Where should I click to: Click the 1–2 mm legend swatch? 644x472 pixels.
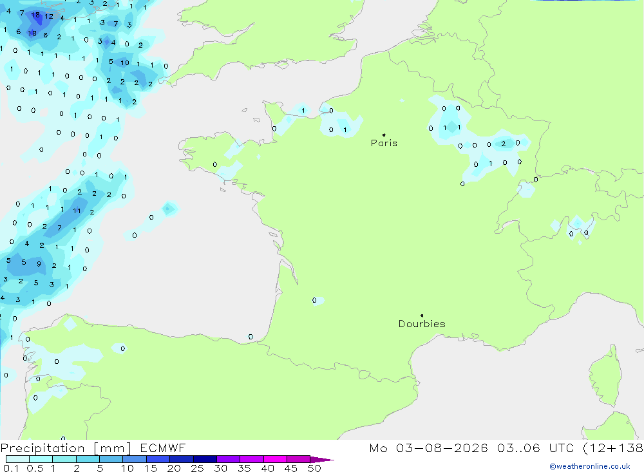(x=64, y=459)
